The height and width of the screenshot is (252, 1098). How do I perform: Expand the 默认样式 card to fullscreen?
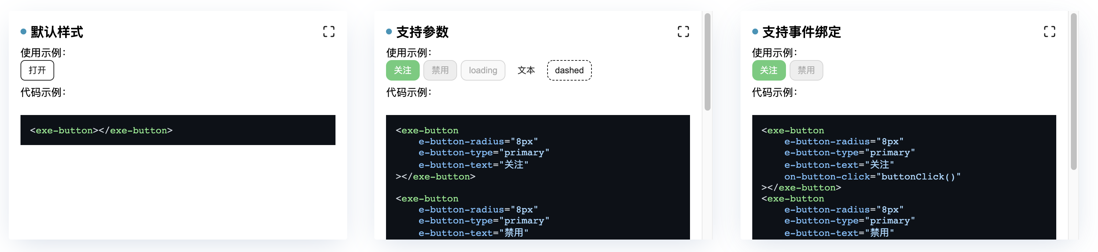[329, 31]
